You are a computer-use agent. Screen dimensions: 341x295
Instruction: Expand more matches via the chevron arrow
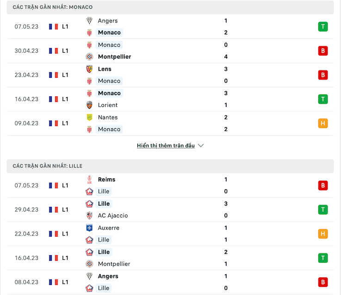pyautogui.click(x=201, y=145)
